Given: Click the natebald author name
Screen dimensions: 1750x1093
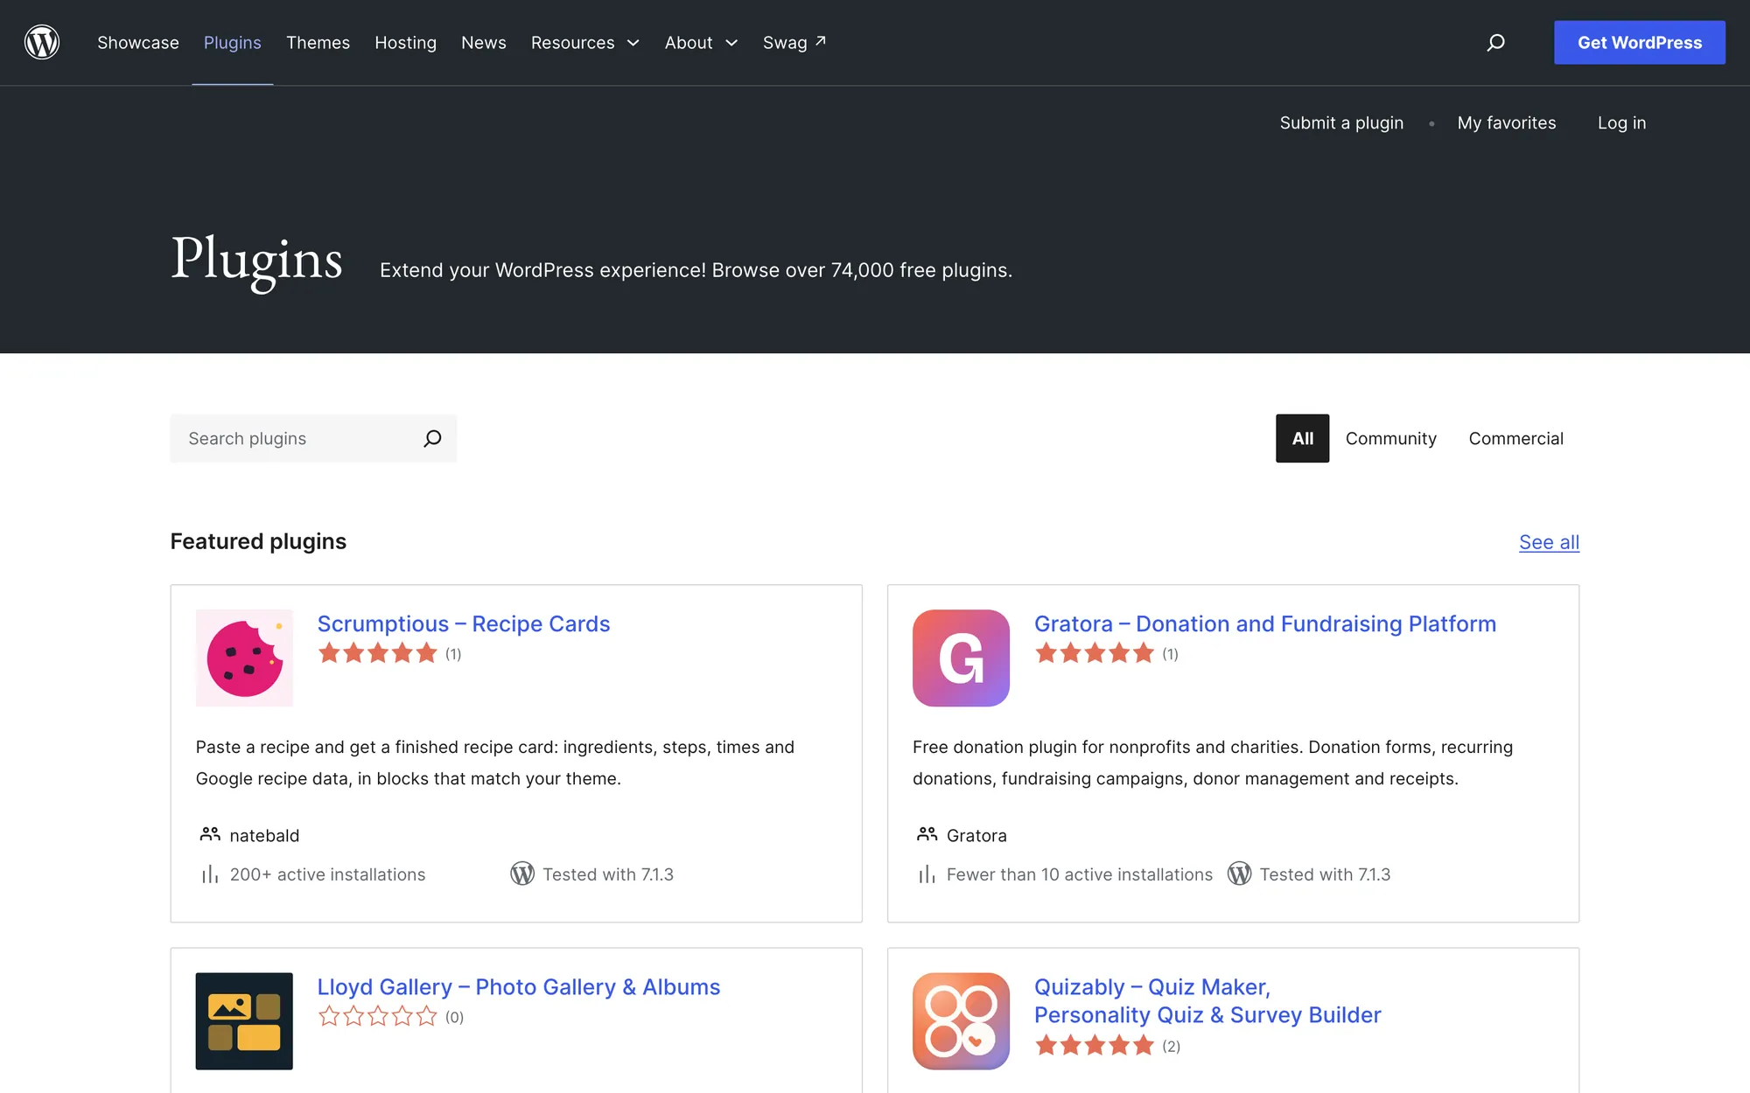Looking at the screenshot, I should tap(264, 835).
